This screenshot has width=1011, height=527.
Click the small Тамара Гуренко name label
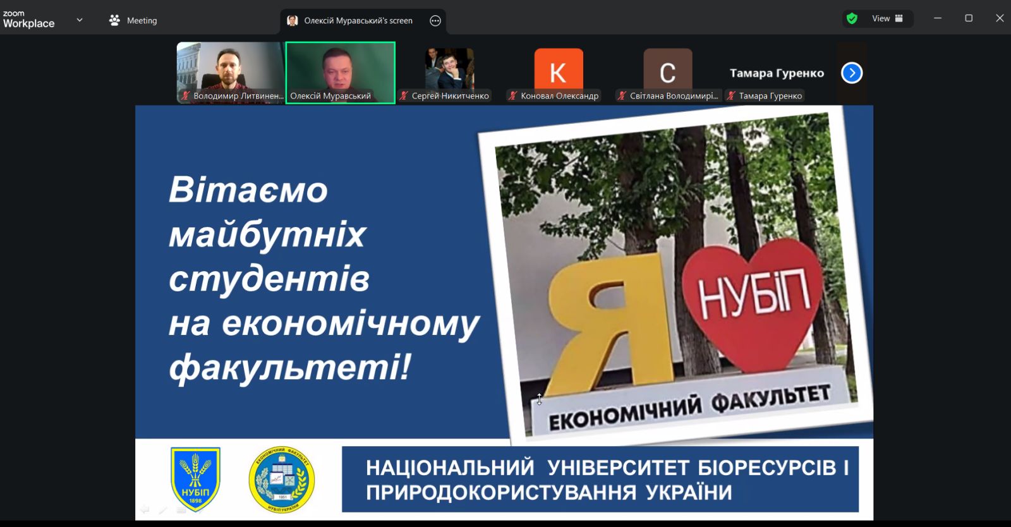771,96
